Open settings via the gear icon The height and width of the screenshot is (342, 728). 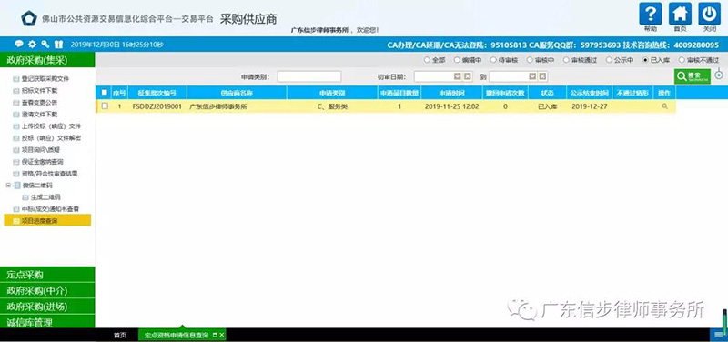click(x=32, y=44)
